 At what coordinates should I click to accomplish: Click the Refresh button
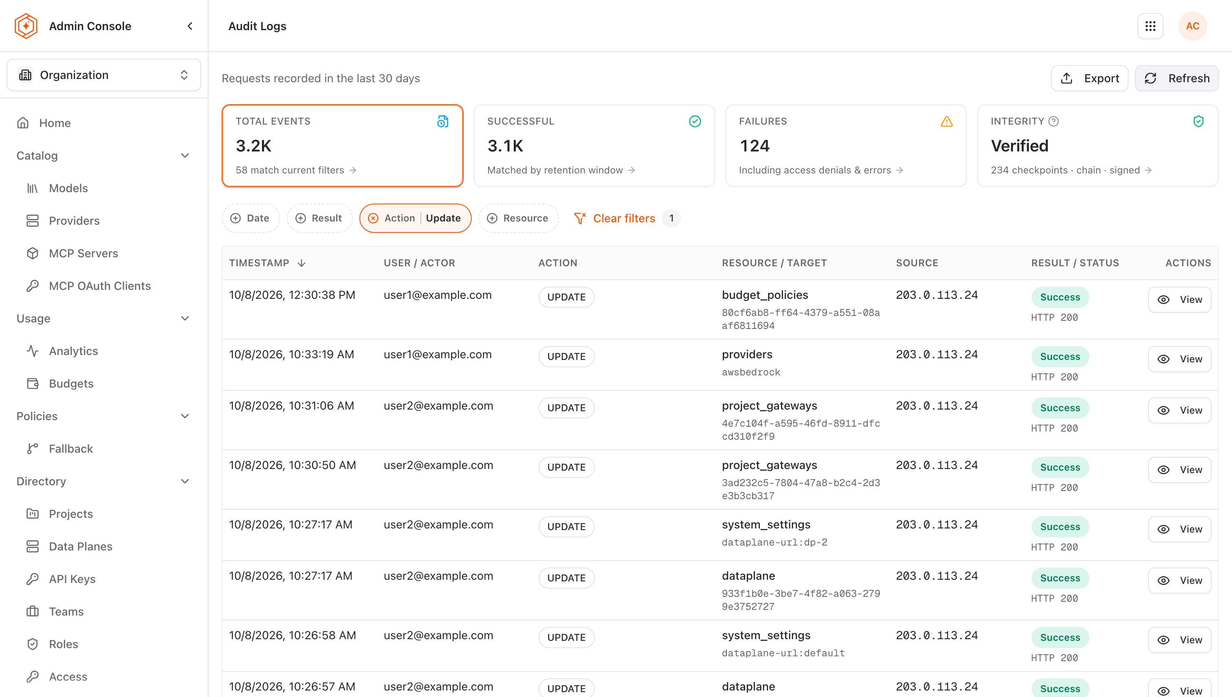(1177, 78)
